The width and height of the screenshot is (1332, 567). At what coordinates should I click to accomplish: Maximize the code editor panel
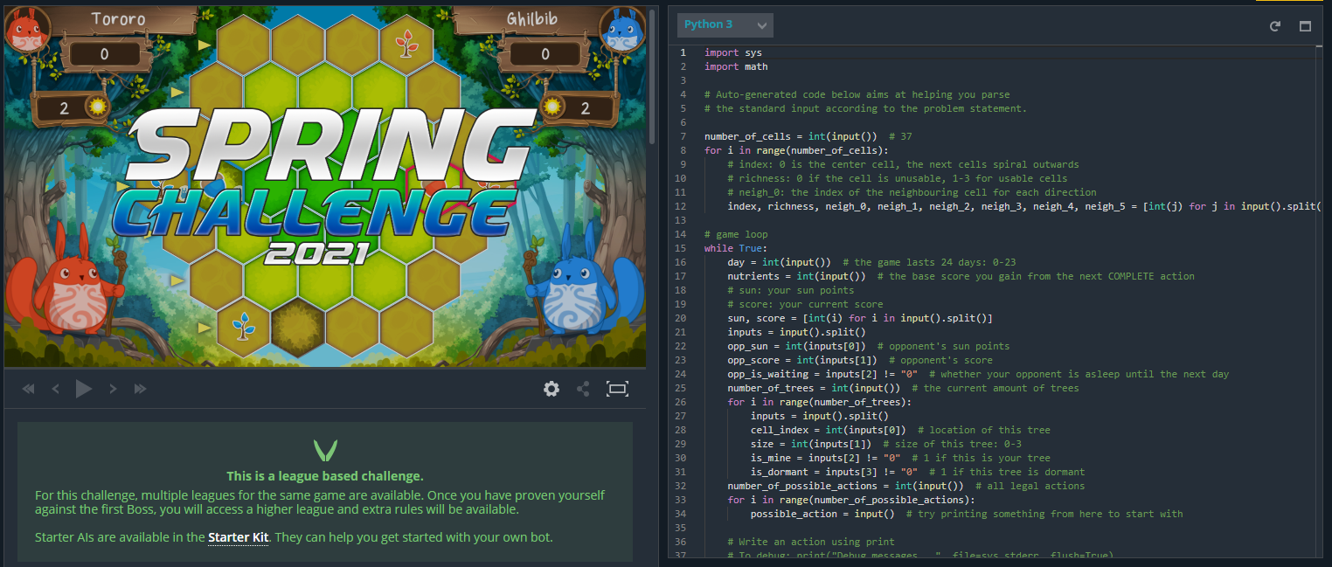point(1305,26)
